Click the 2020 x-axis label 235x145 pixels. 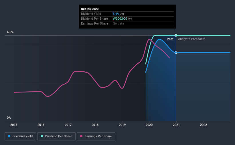[149, 125]
